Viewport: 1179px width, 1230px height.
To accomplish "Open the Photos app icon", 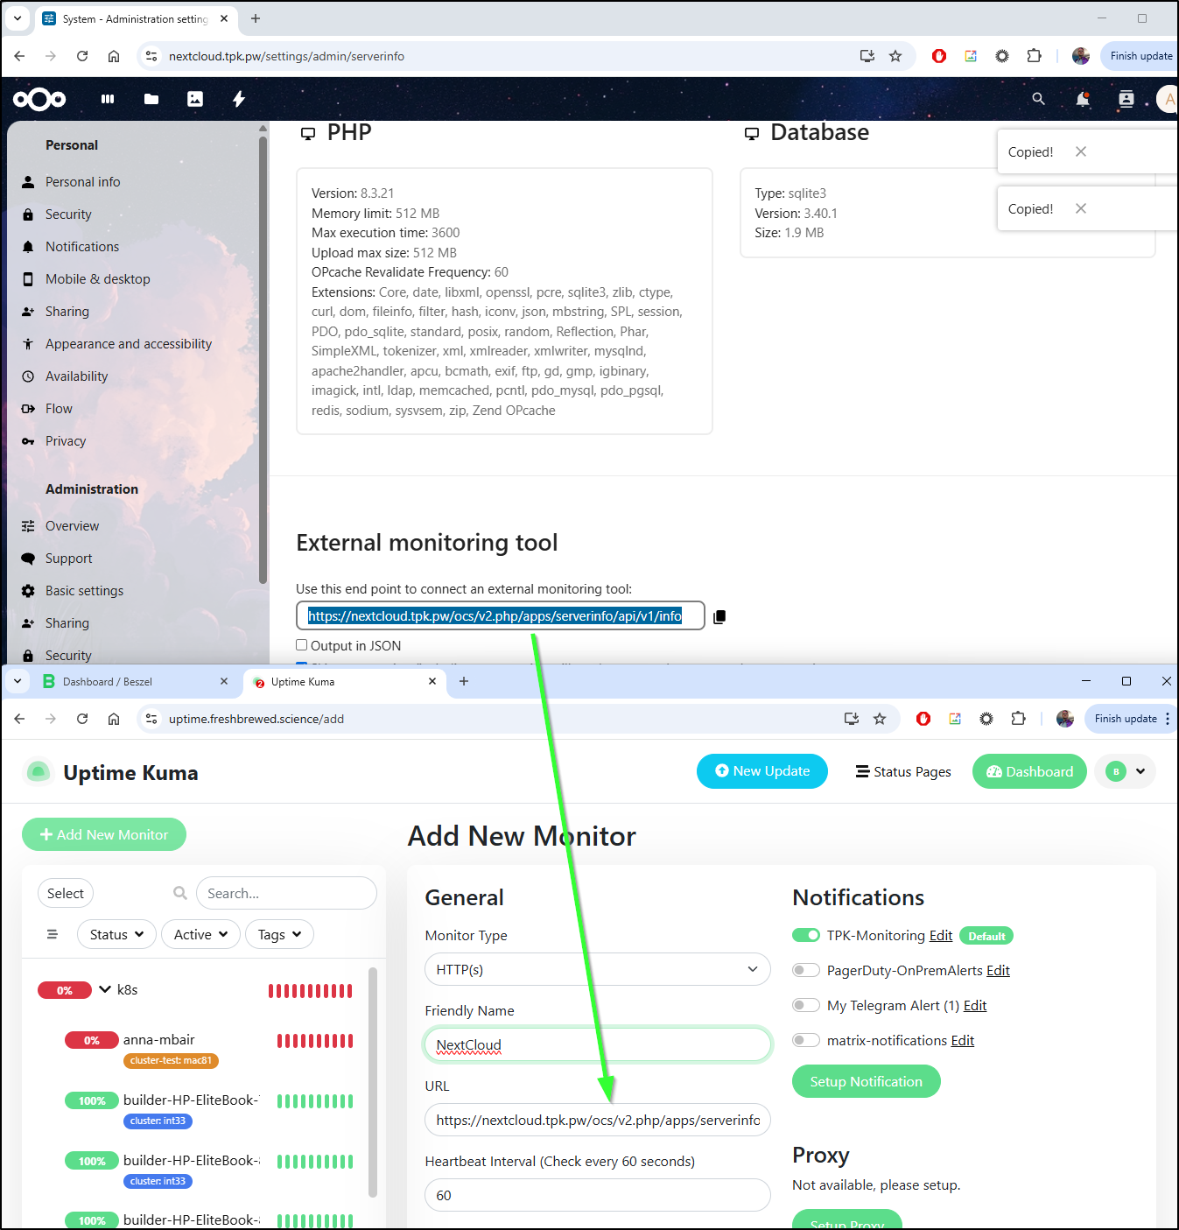I will (x=195, y=100).
